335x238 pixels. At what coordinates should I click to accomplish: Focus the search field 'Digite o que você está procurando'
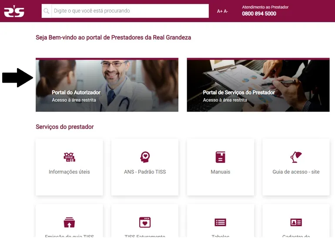(x=130, y=11)
